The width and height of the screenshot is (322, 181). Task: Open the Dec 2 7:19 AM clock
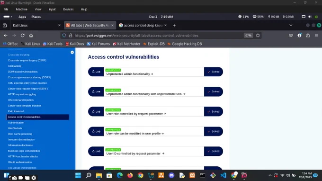pos(161,17)
